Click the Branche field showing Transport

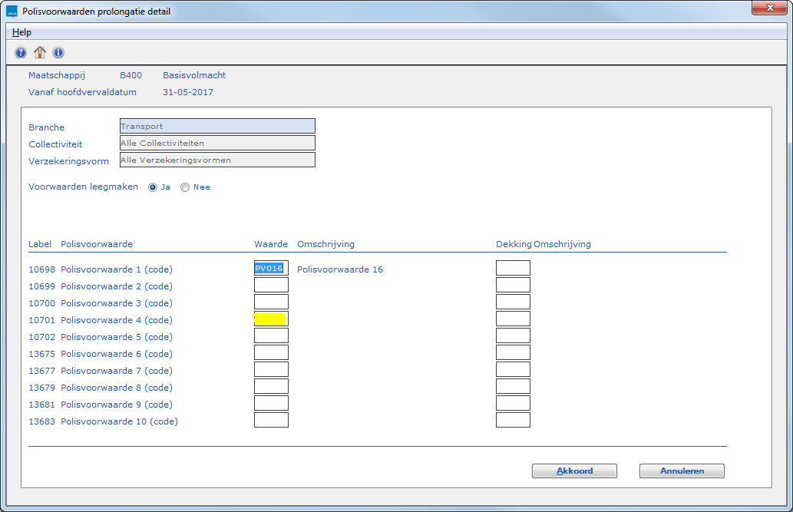click(x=217, y=127)
